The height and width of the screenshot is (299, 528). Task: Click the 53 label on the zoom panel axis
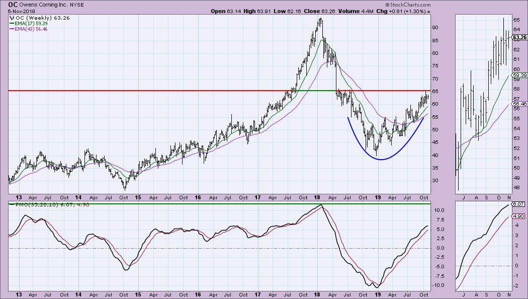point(516,138)
